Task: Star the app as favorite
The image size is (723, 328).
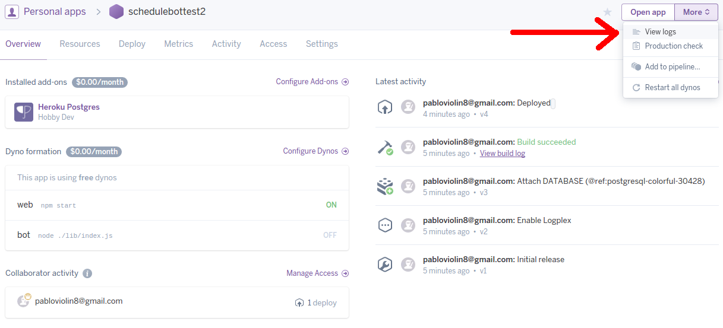Action: 607,12
